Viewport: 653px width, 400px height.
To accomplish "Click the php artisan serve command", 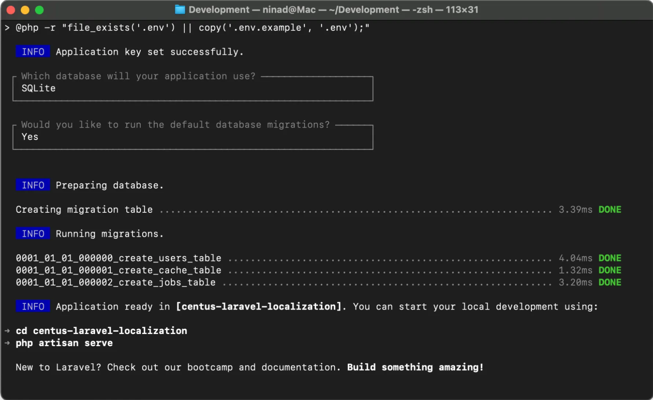I will pyautogui.click(x=64, y=343).
